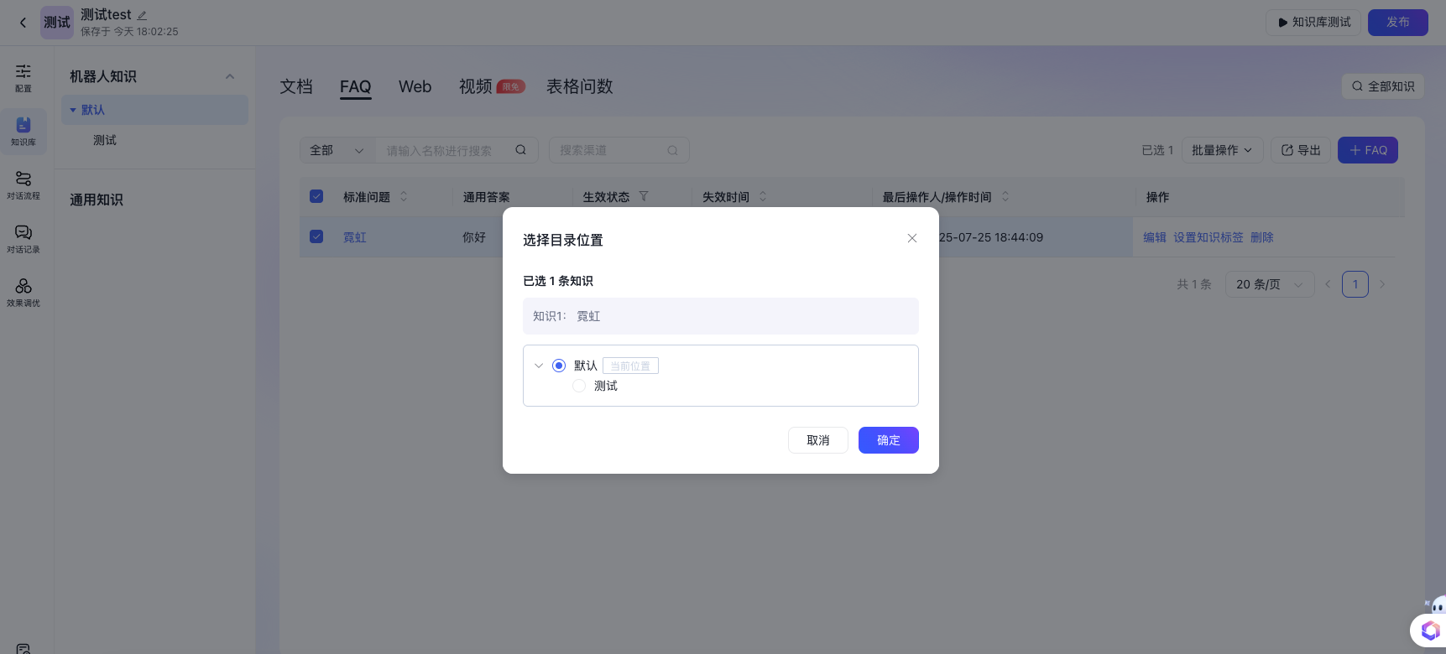Open the 全部 filter dropdown

tap(337, 150)
